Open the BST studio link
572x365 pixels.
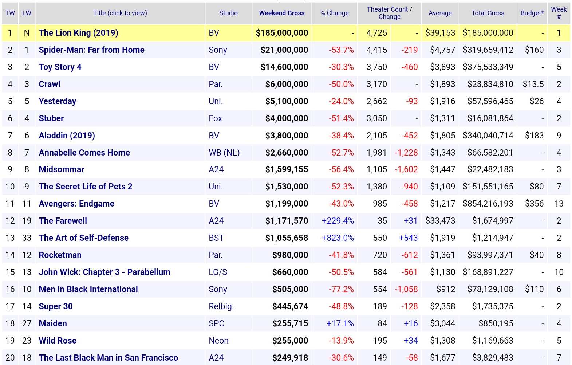(216, 238)
